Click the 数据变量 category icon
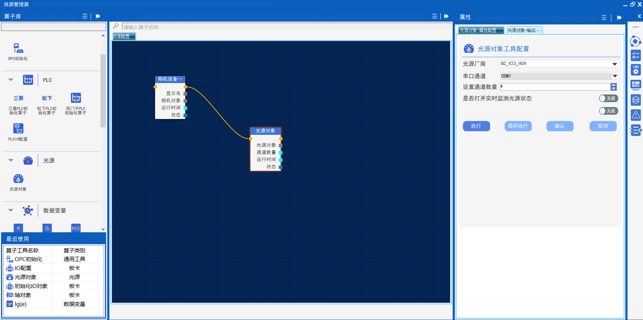The width and height of the screenshot is (643, 320). 28,210
